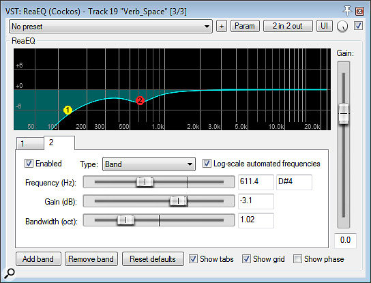
Task: Click the UI button
Action: (325, 26)
